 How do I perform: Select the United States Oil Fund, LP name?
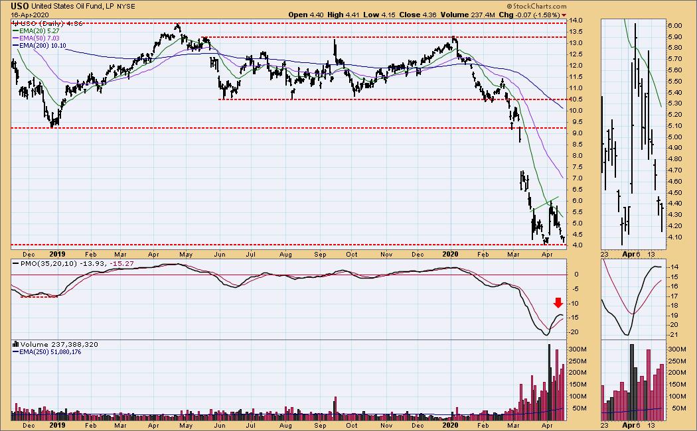(x=73, y=6)
